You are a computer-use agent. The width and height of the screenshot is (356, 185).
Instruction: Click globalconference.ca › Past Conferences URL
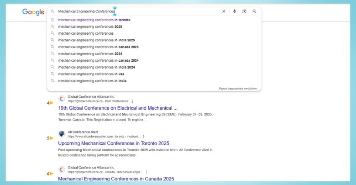click(x=98, y=101)
